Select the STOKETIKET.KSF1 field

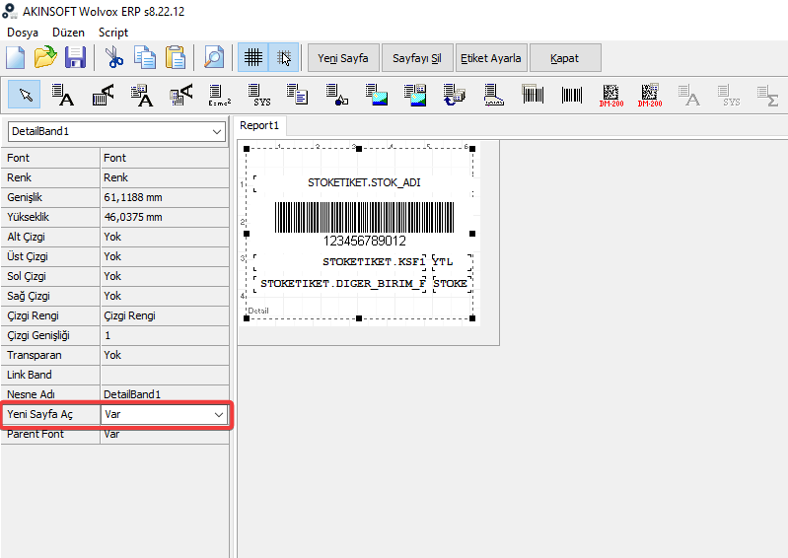340,261
